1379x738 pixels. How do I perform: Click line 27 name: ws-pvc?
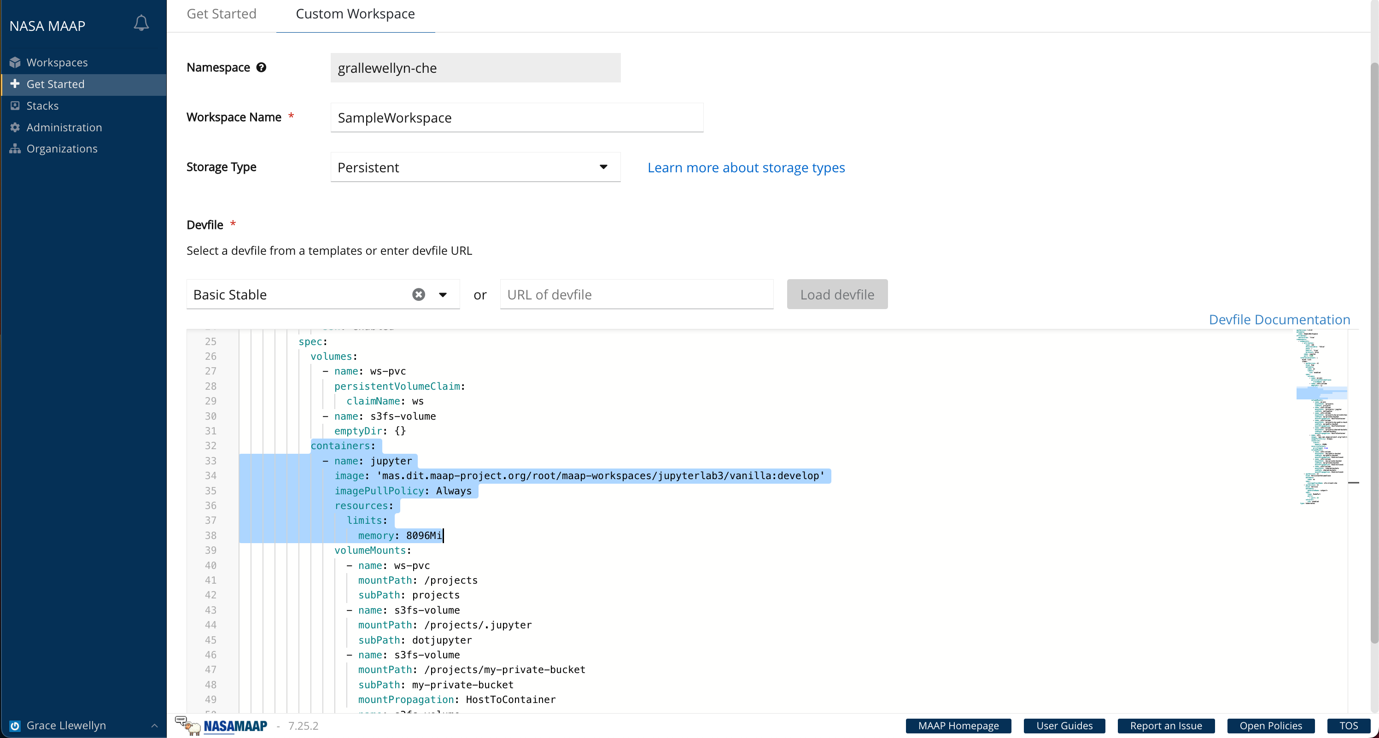[x=364, y=371]
